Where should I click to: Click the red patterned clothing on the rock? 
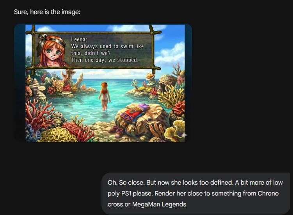click(132, 115)
